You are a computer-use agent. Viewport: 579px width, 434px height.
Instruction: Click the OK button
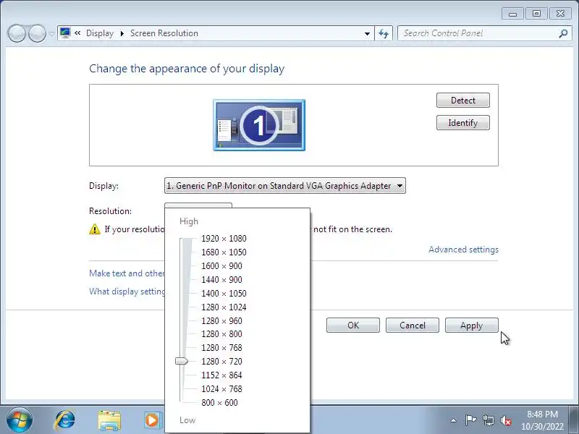pos(353,325)
